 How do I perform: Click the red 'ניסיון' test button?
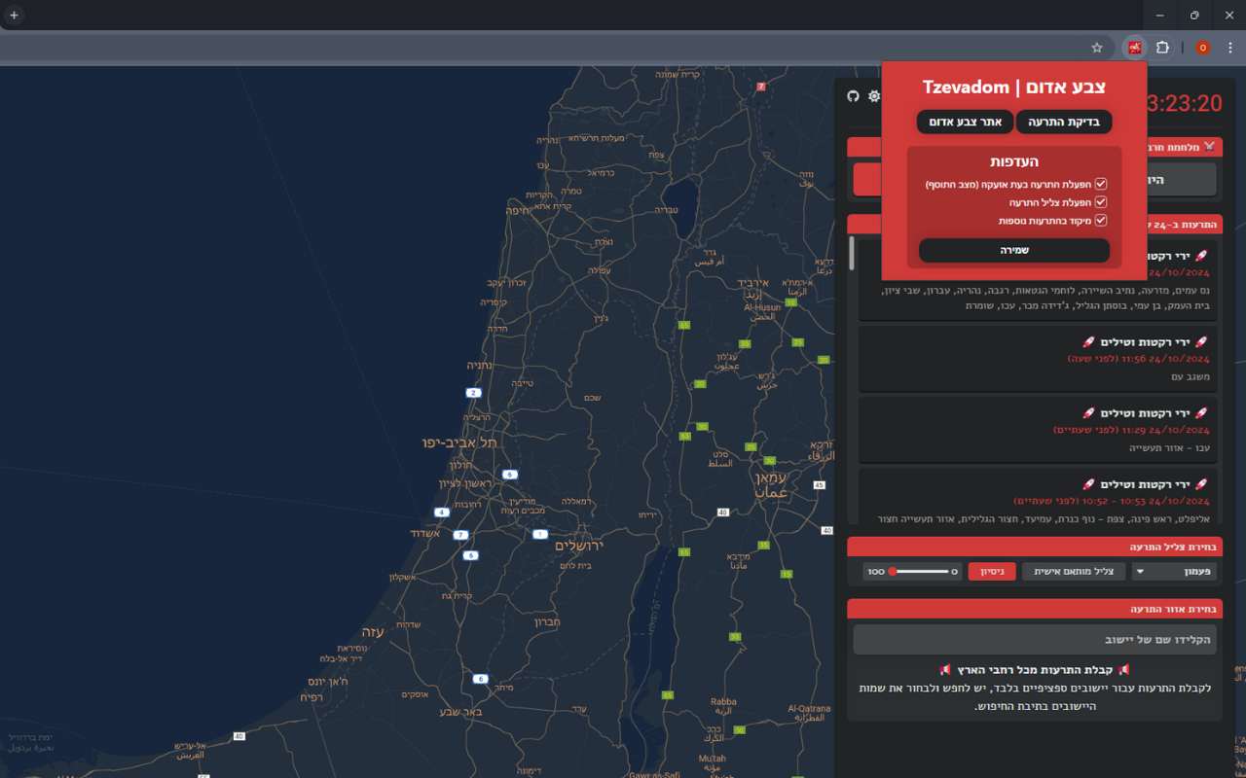(x=992, y=572)
